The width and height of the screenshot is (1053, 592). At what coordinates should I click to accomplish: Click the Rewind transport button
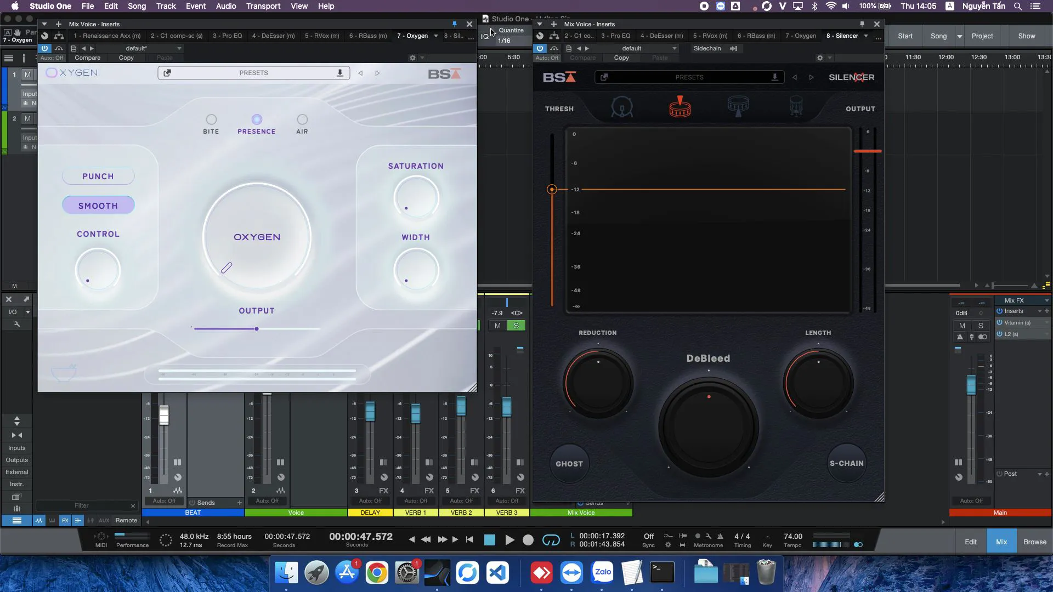point(426,539)
